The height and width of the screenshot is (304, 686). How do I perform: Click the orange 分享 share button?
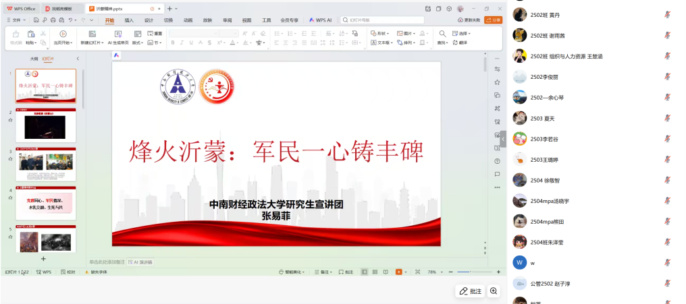[494, 20]
